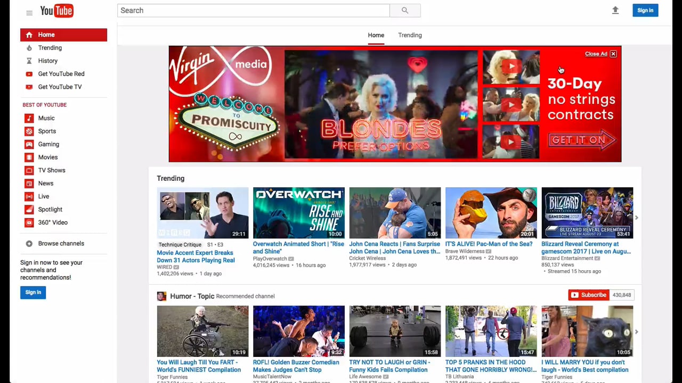Open the IT'S ALIVE! Pac-Man title
Image resolution: width=682 pixels, height=383 pixels.
489,244
